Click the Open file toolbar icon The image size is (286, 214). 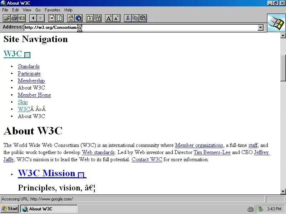[x=6, y=18]
